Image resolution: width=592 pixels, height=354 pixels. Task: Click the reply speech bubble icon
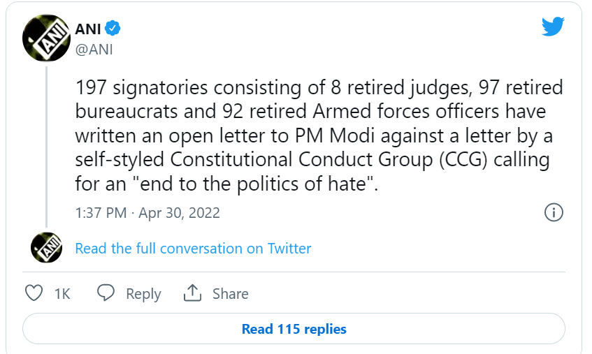(106, 293)
